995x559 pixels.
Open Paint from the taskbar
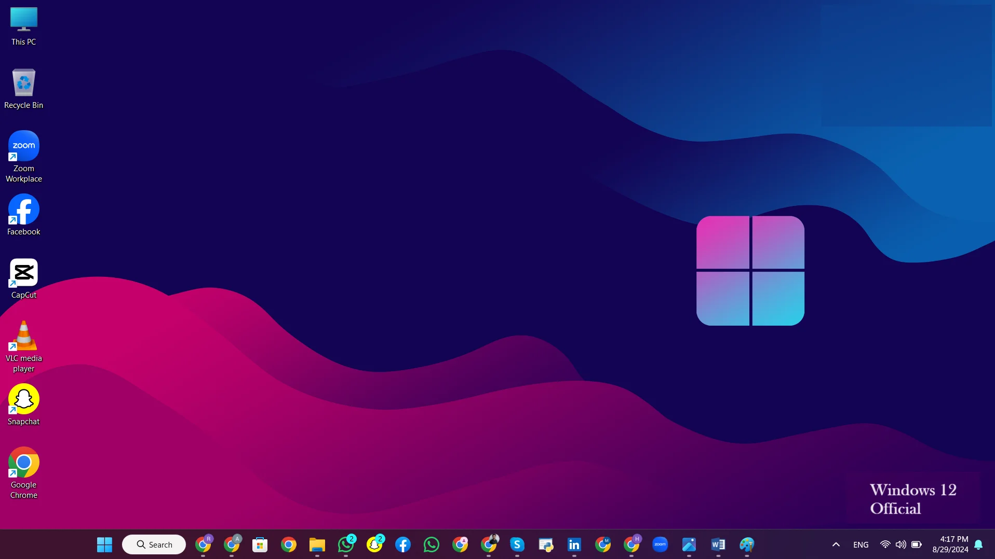pos(747,544)
